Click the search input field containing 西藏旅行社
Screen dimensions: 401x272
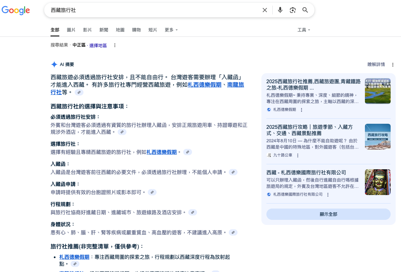(x=154, y=10)
